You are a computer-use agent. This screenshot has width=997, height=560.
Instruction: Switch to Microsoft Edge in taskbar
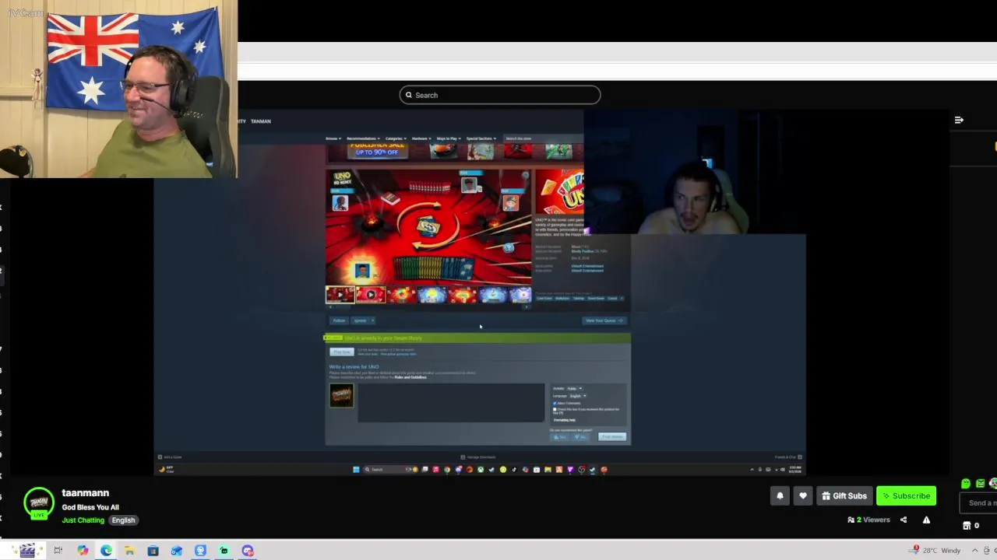pos(106,551)
